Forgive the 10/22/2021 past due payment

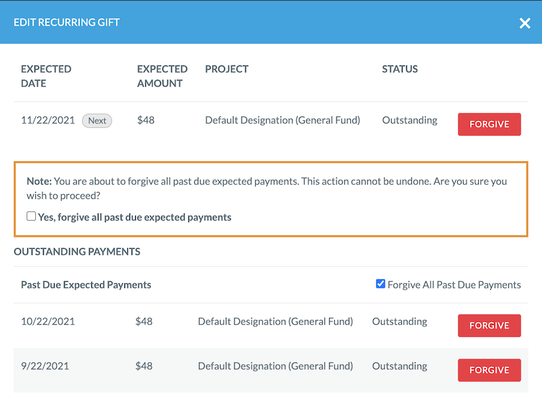(x=489, y=325)
